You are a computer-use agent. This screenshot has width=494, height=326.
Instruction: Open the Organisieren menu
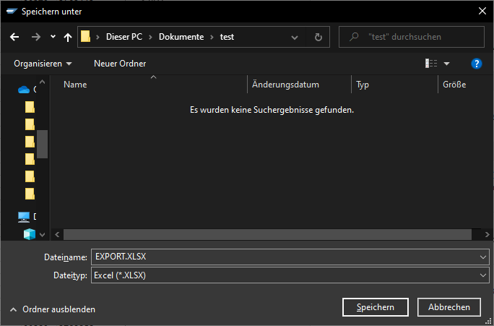(x=43, y=64)
